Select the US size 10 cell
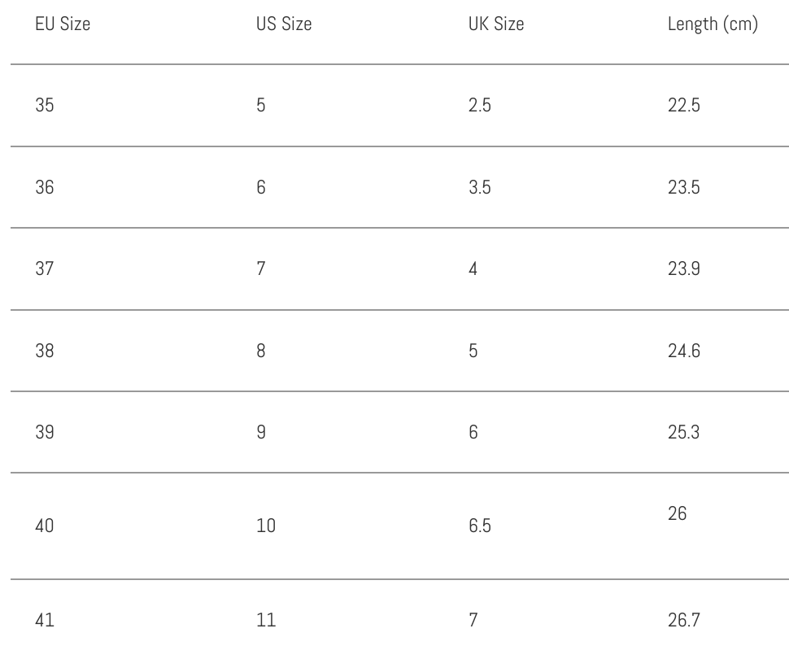 [265, 526]
